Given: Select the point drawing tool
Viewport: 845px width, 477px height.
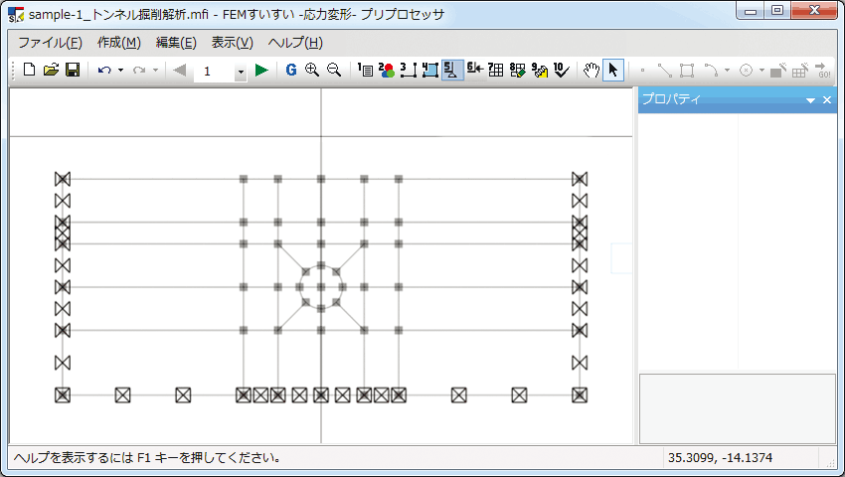Looking at the screenshot, I should [x=642, y=71].
